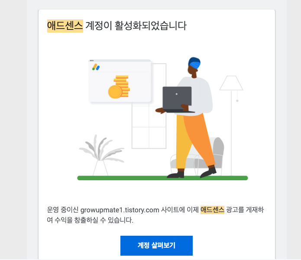Click the person's blue turban
The image size is (301, 260).
pos(194,63)
